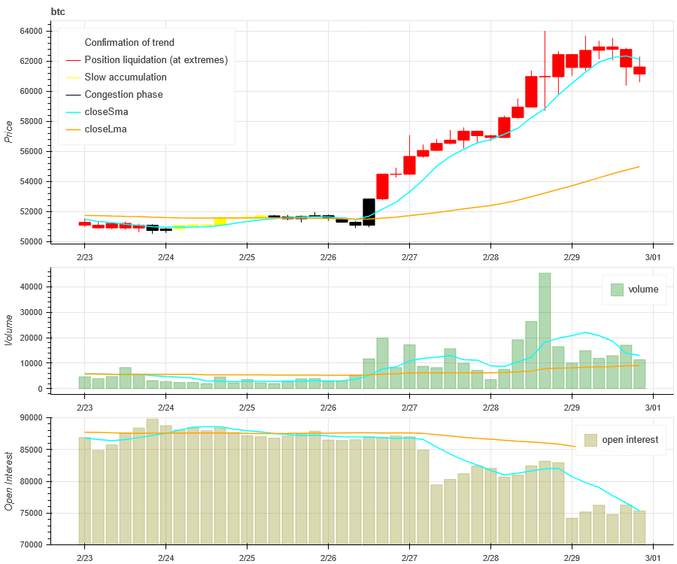Click the volume legend label
677x564 pixels.
[643, 290]
